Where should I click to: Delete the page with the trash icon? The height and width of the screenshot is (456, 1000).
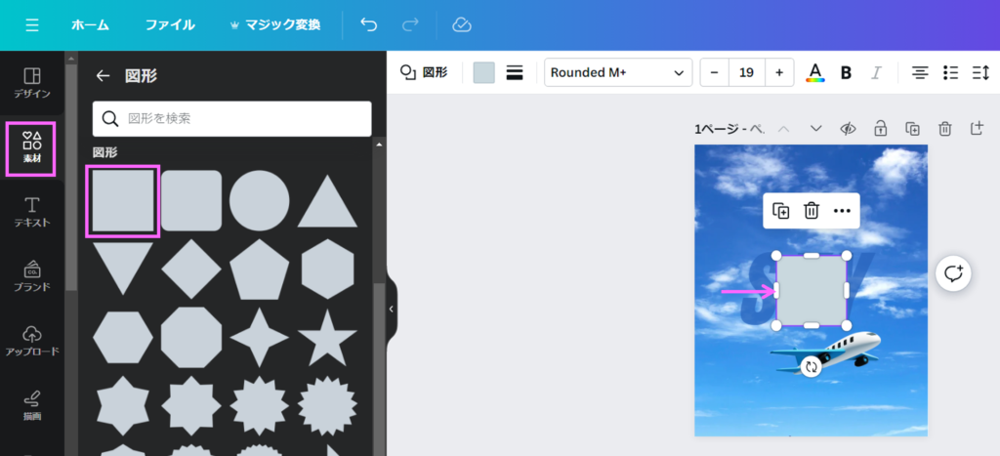[944, 129]
